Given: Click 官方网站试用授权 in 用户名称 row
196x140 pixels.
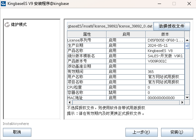Looking at the screenshot, I should pos(164,77).
